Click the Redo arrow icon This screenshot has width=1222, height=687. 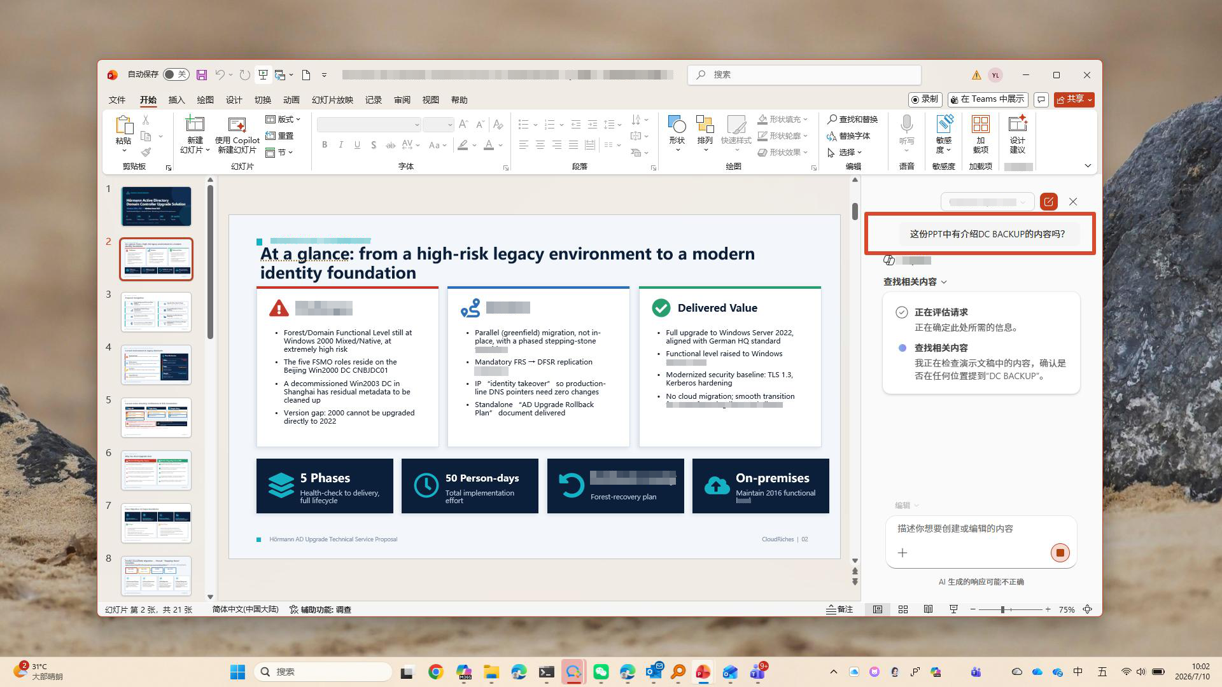(244, 75)
